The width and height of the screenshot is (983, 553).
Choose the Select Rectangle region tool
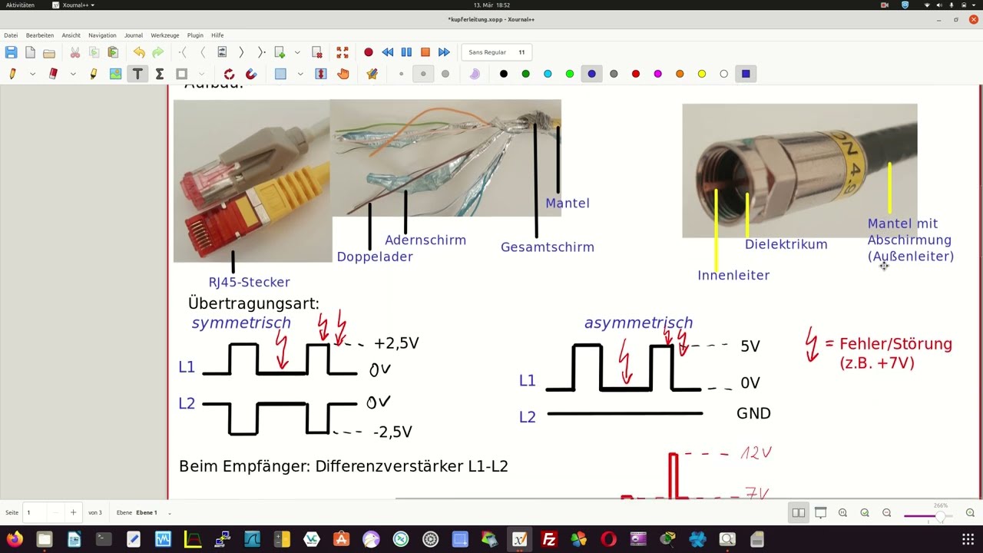[x=280, y=74]
